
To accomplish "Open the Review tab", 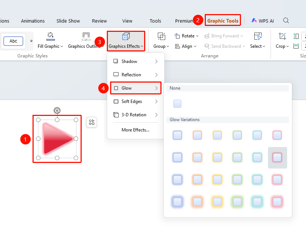I will pos(99,21).
